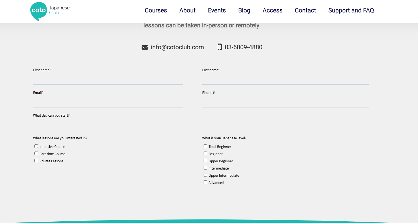Select Total Beginner as your Japanese level

tap(205, 146)
